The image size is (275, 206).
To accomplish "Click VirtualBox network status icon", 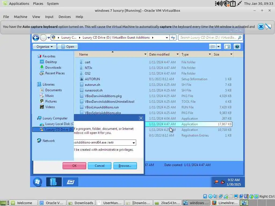I will (221, 196).
